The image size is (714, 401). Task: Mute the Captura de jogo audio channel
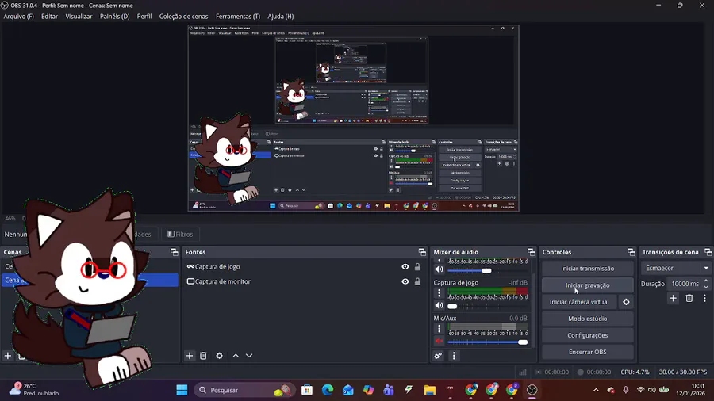click(439, 306)
